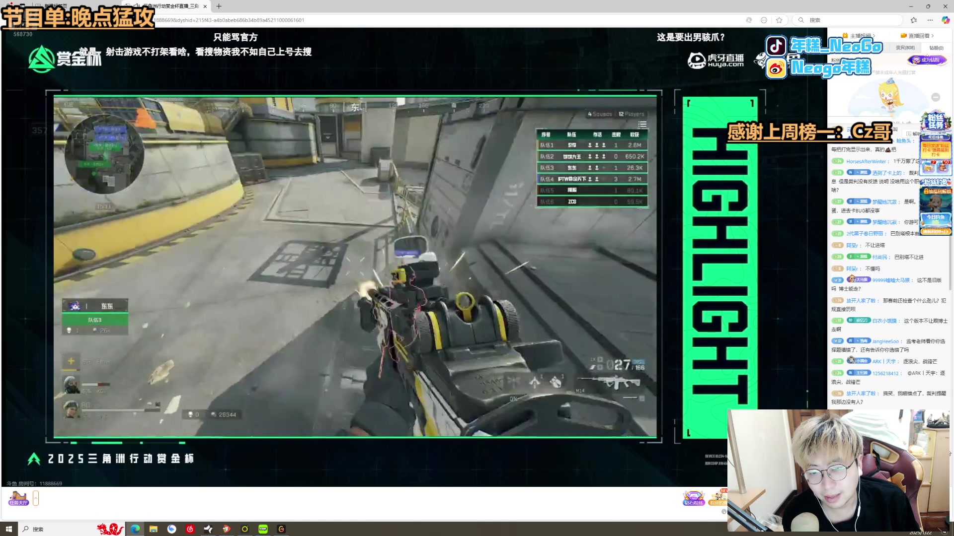Click the TikTok logo overlay icon
This screenshot has height=536, width=954.
point(776,46)
